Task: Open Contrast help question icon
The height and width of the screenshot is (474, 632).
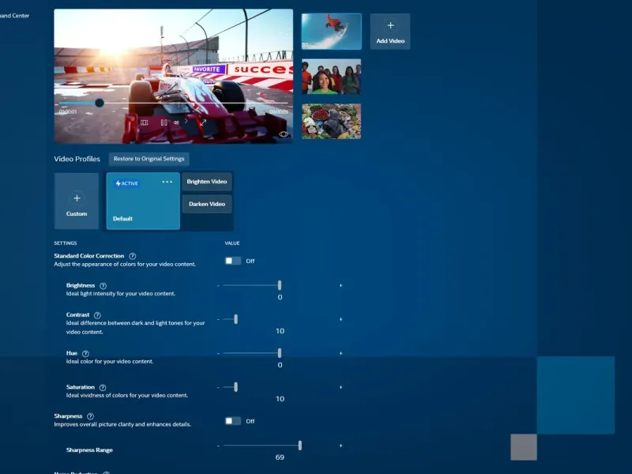Action: (97, 315)
